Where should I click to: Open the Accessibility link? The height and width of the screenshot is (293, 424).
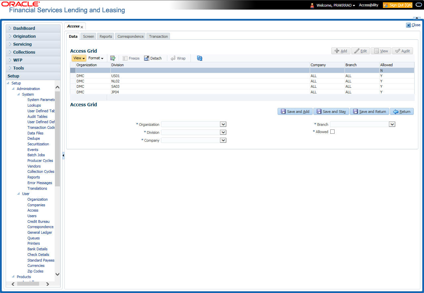pyautogui.click(x=368, y=5)
